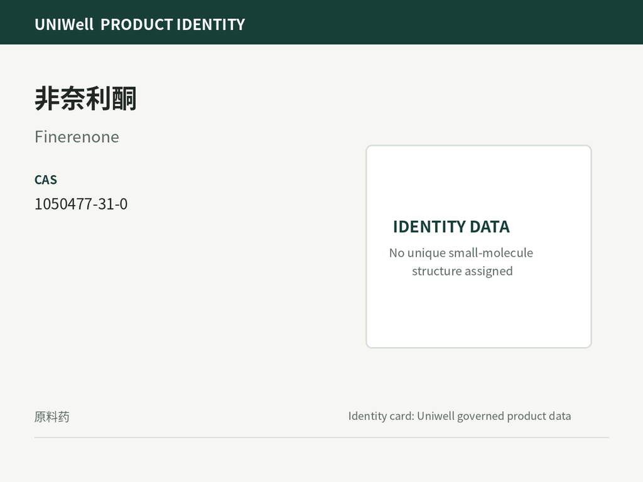The height and width of the screenshot is (482, 643).
Task: Click the white identity data card
Action: tap(478, 246)
